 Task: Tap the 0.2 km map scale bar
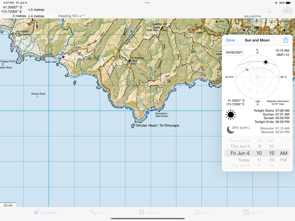[8, 205]
